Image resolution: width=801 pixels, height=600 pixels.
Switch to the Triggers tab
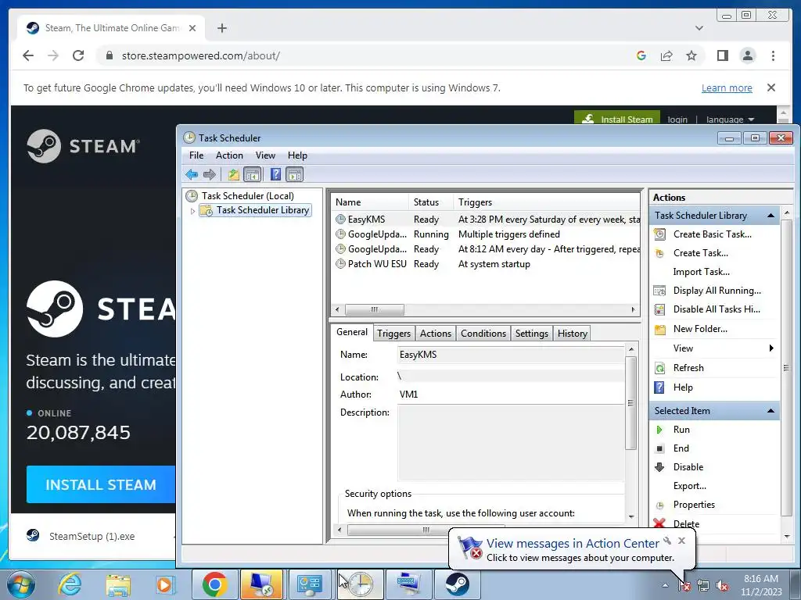click(x=394, y=334)
